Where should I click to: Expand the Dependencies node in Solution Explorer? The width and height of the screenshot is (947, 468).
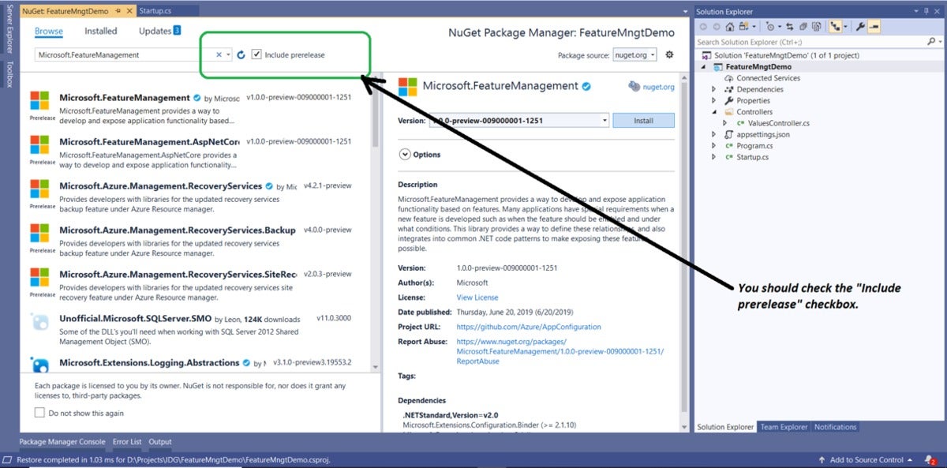[714, 89]
